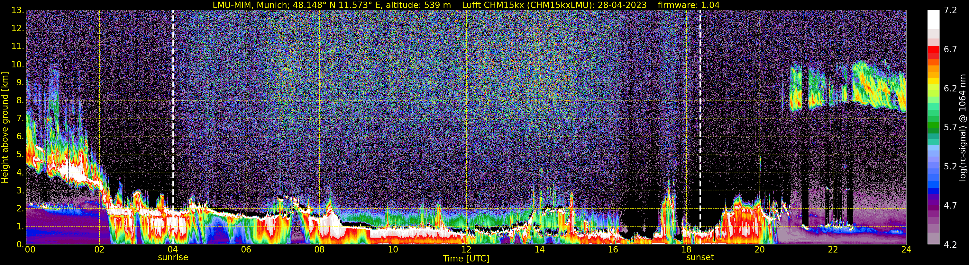The width and height of the screenshot is (969, 265).
Task: Click the yellow segment of the colorbar
Action: click(933, 81)
